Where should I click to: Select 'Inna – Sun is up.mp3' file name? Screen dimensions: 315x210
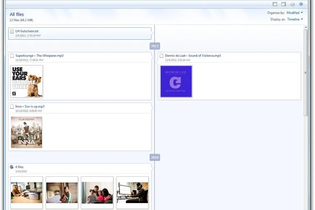[x=30, y=107]
